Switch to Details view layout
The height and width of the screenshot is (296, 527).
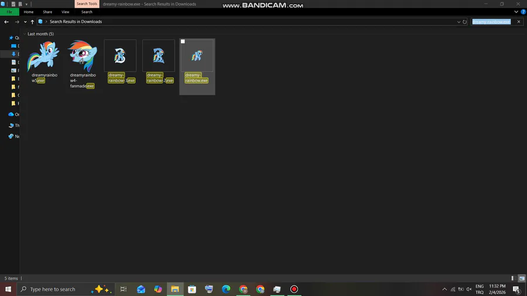tap(514, 278)
